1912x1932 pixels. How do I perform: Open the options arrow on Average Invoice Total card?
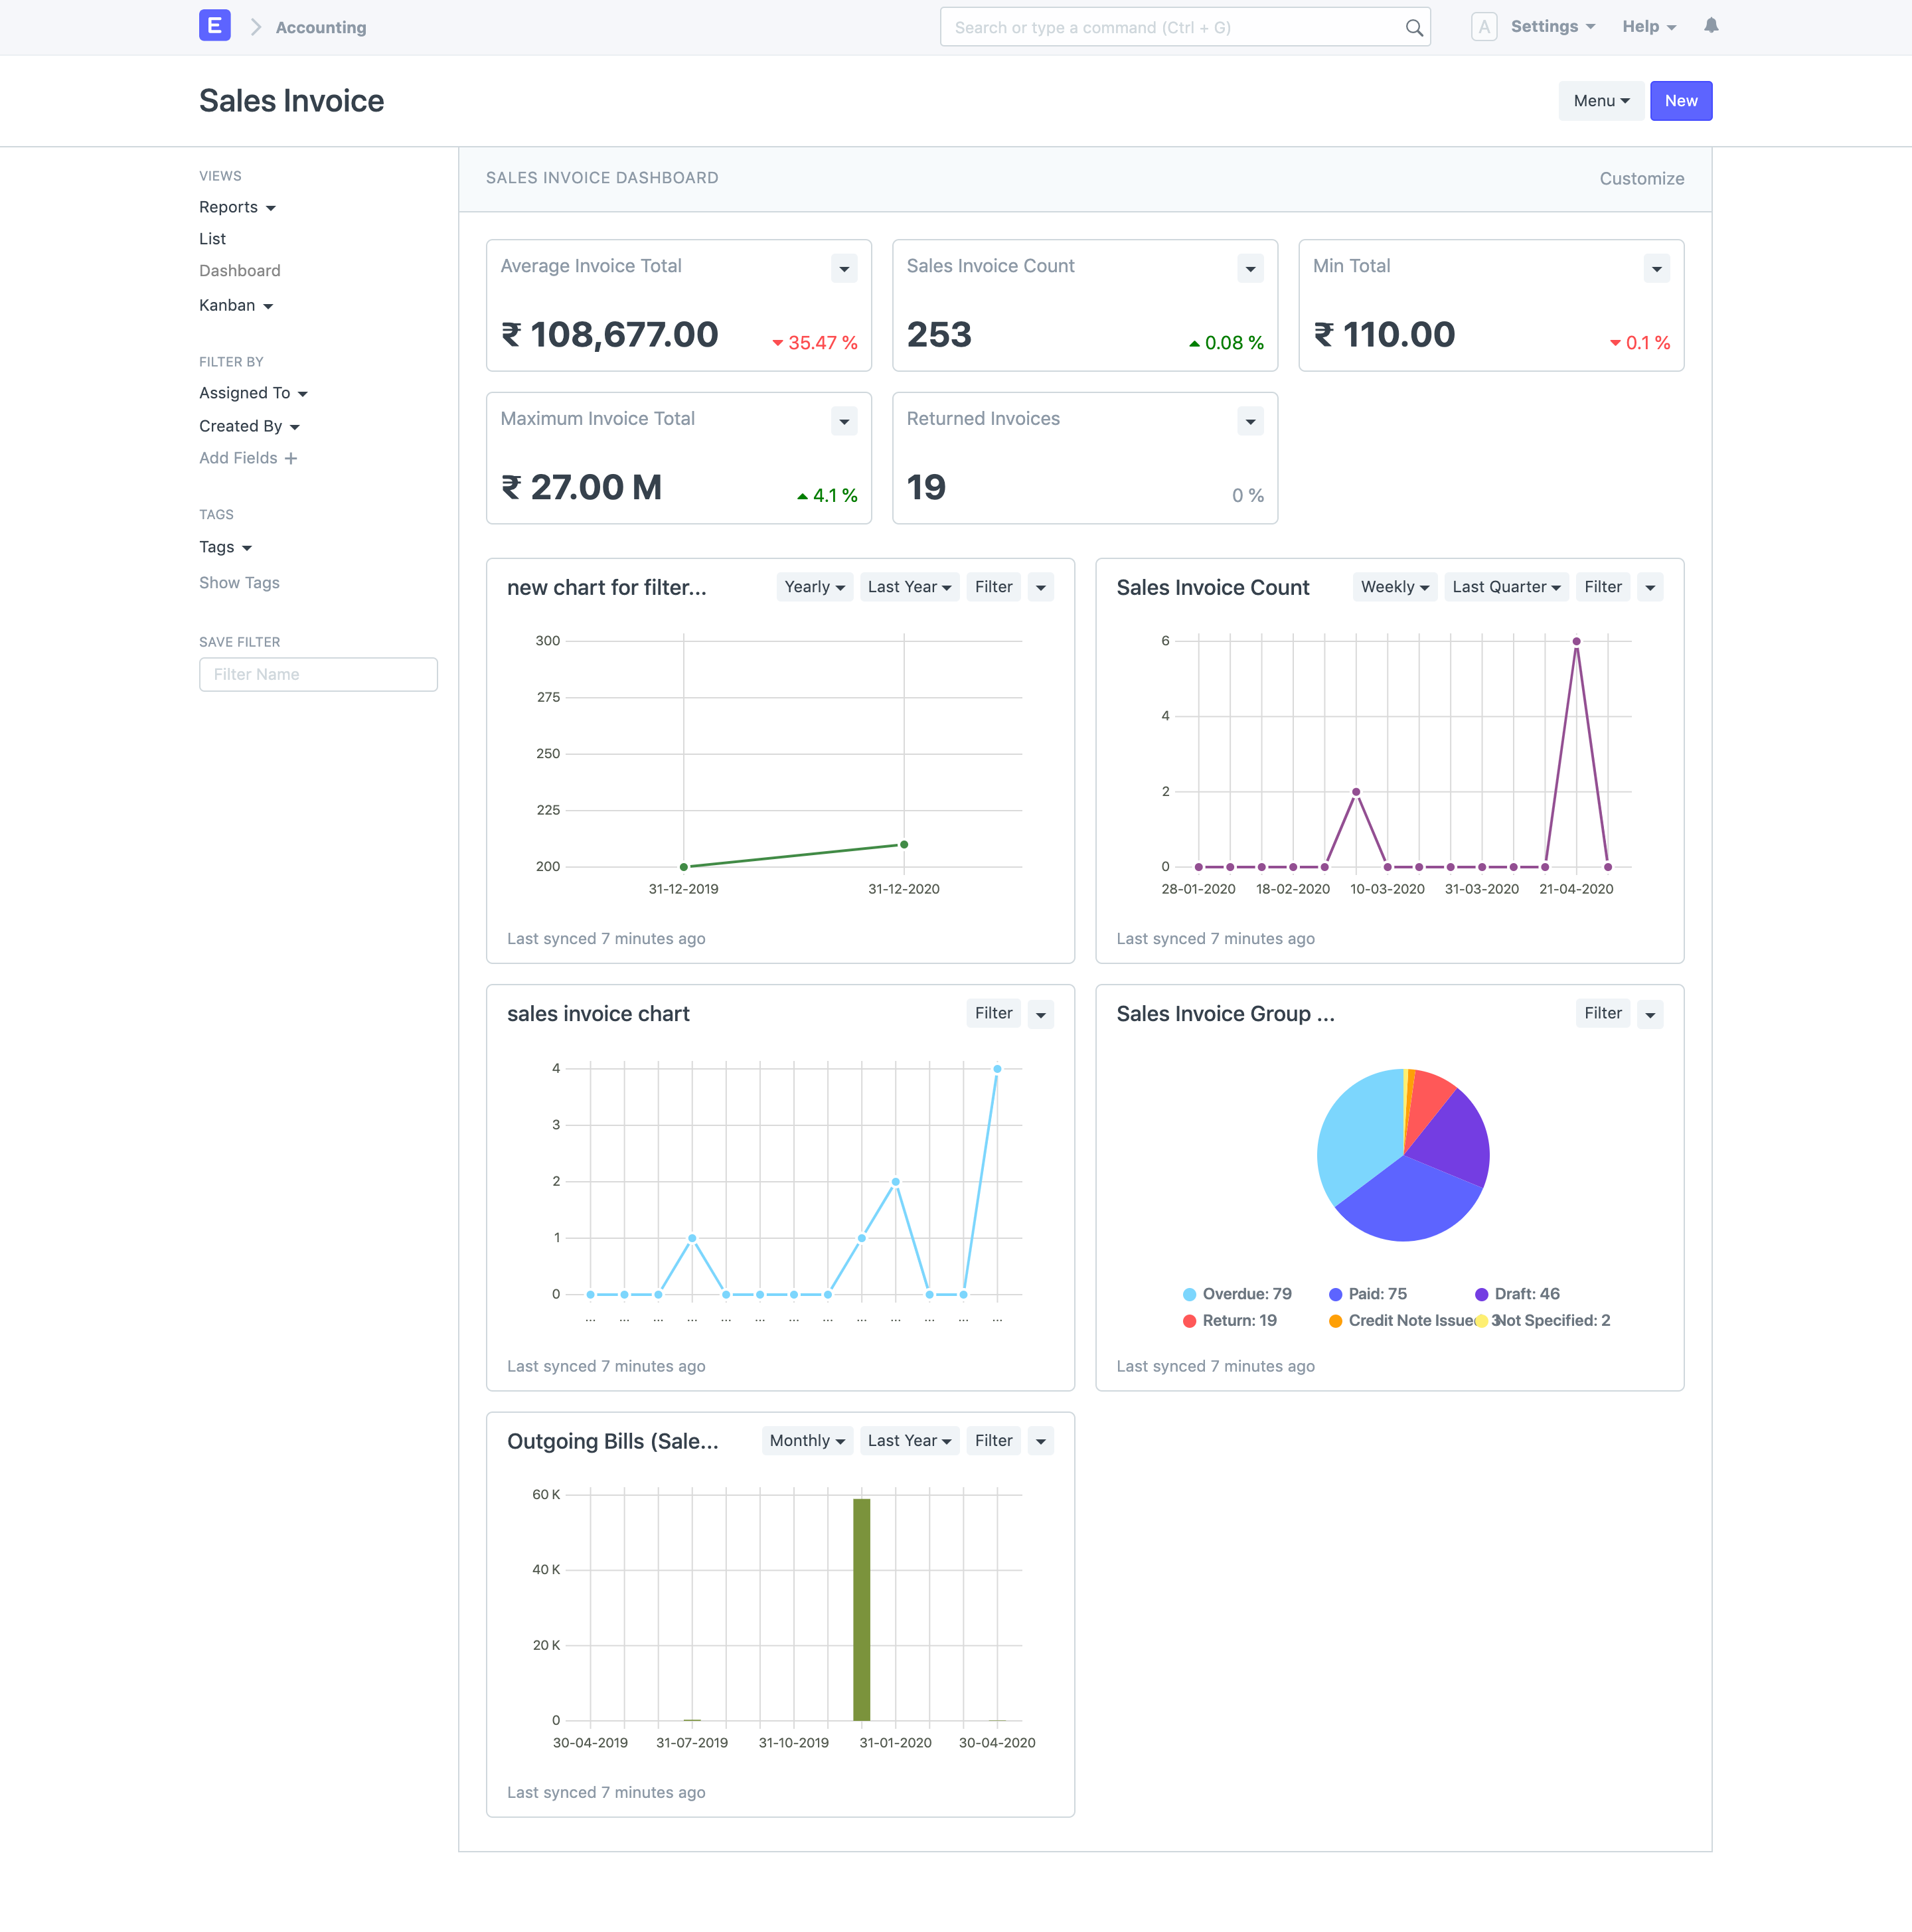tap(844, 269)
